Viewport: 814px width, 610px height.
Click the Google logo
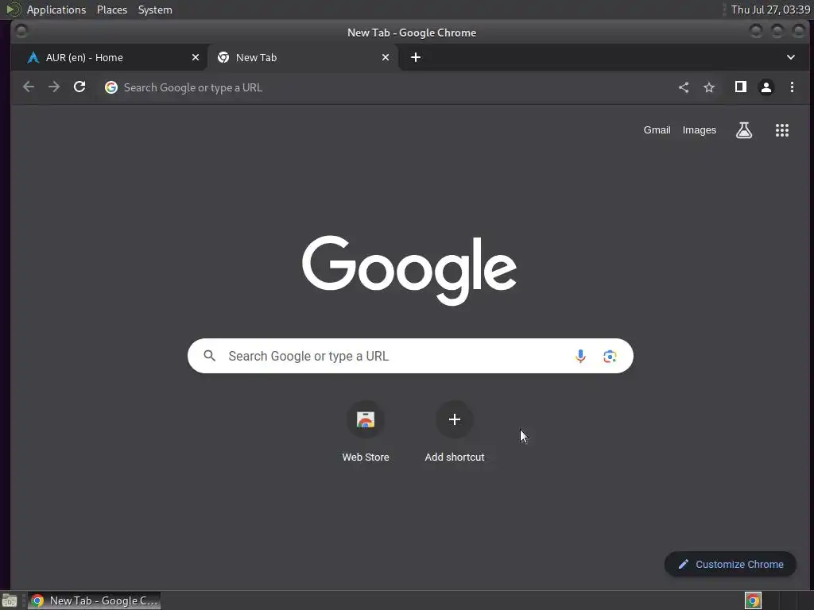pos(409,270)
